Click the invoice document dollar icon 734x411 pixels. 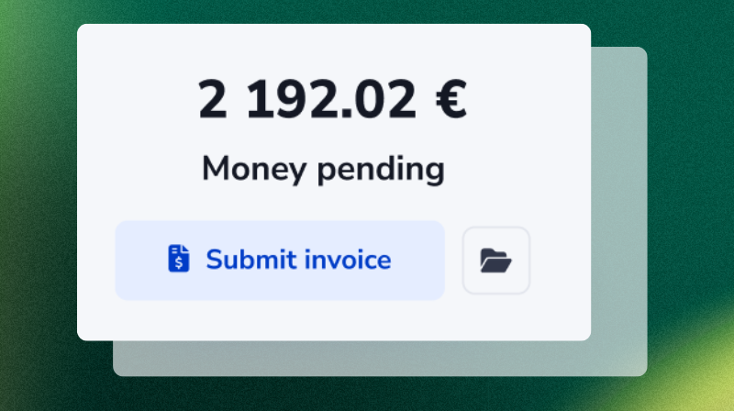coord(179,258)
